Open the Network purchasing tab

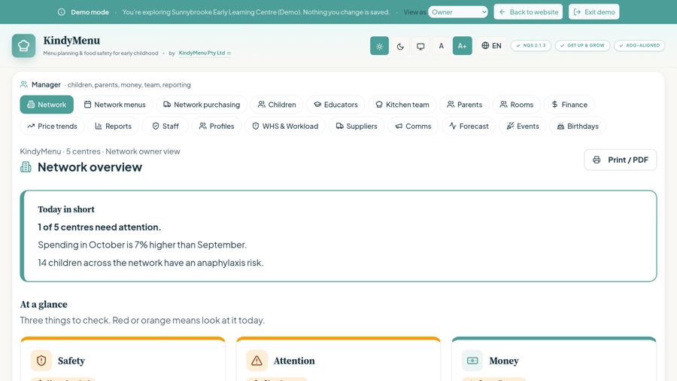click(202, 105)
